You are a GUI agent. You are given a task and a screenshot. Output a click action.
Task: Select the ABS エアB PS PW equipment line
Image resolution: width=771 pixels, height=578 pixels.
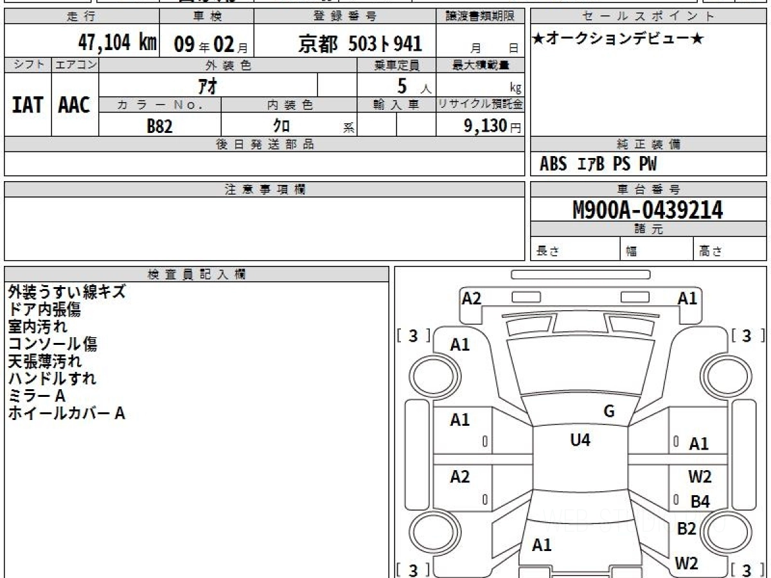point(598,164)
